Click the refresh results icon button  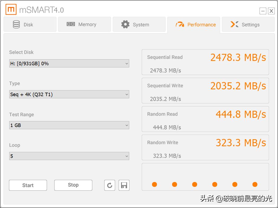click(110, 185)
